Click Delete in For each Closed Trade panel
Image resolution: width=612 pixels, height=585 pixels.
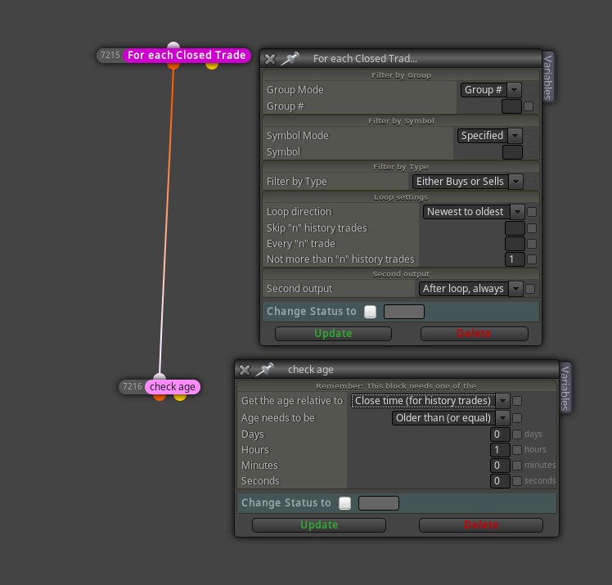pyautogui.click(x=475, y=334)
